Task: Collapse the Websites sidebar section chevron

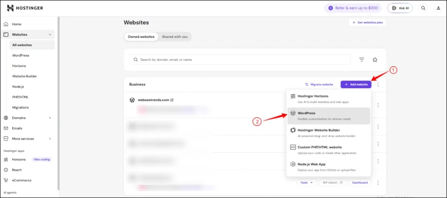Action: [x=50, y=34]
